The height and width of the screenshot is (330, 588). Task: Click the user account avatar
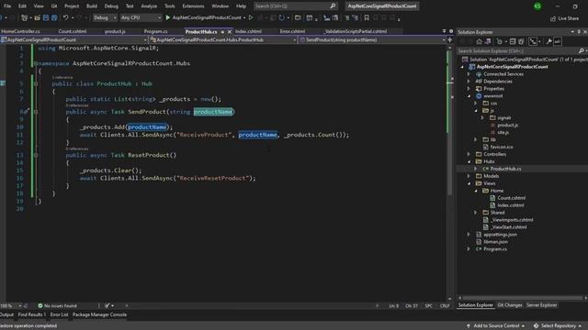[x=537, y=6]
